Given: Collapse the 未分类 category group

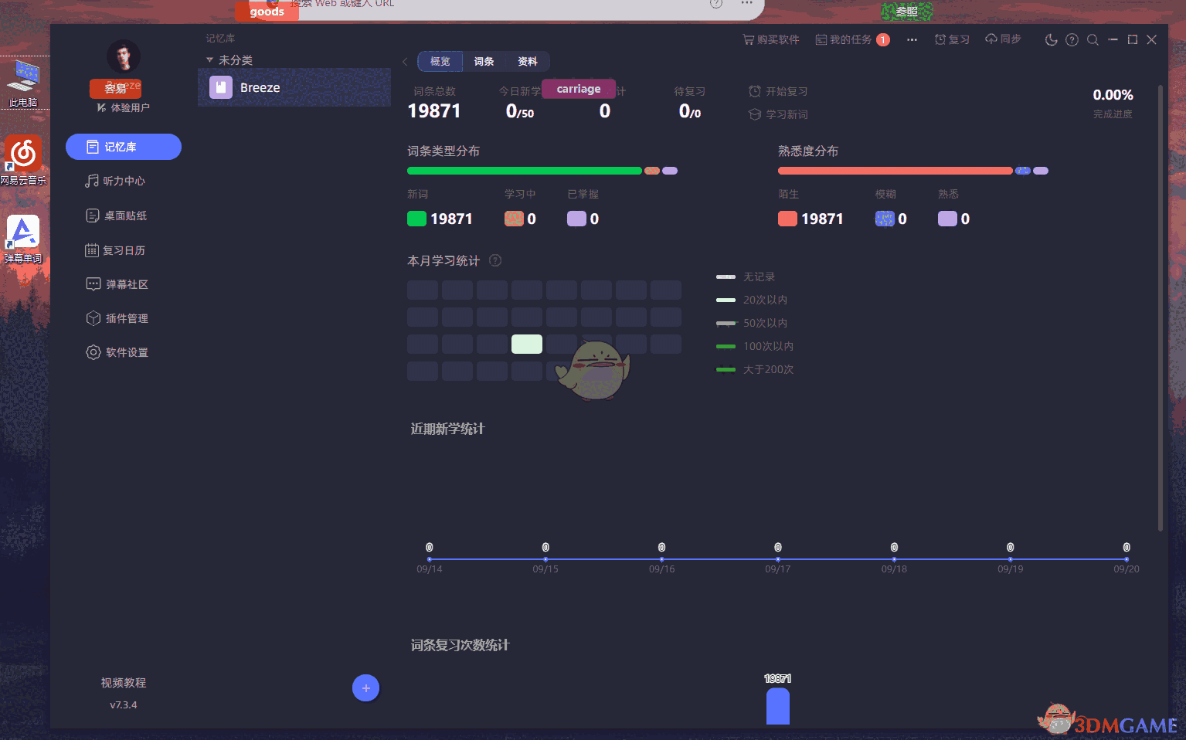Looking at the screenshot, I should click(209, 59).
